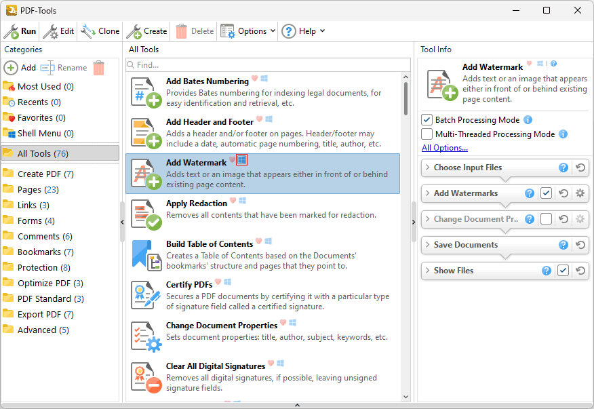594x409 pixels.
Task: Toggle Show Files step checkbox
Action: [563, 271]
